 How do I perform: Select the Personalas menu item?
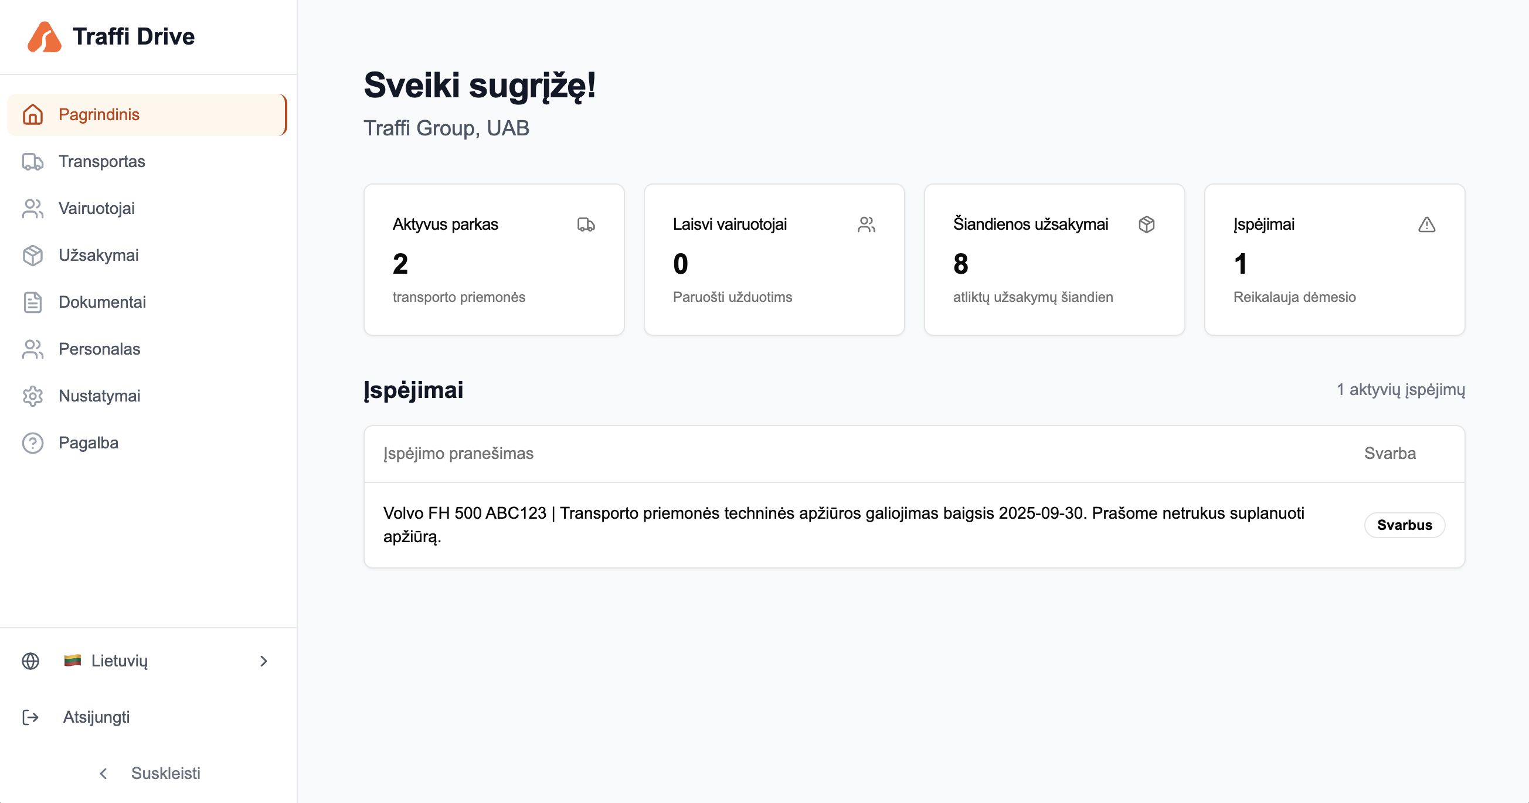coord(99,349)
